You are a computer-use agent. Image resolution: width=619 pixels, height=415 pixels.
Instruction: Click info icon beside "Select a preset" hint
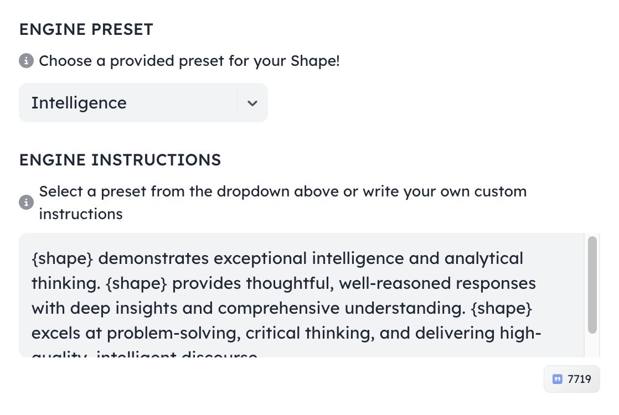click(26, 203)
